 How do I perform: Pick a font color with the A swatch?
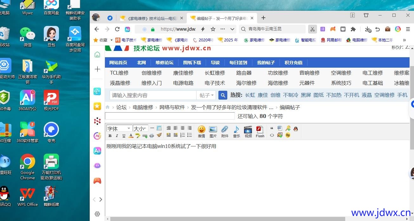click(131, 136)
